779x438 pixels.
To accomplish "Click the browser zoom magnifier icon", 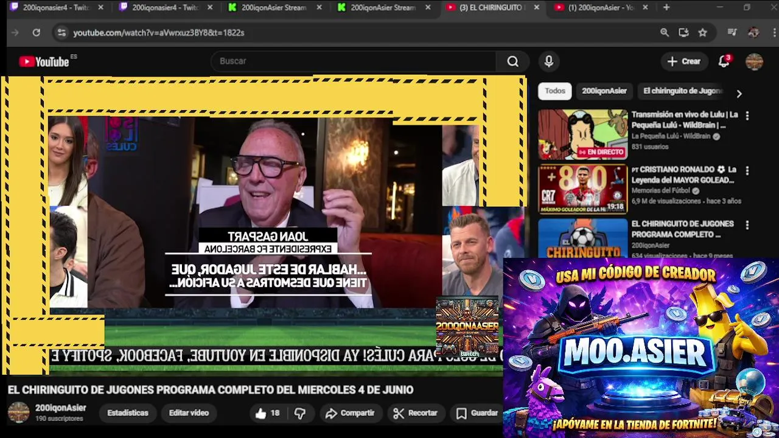I will pyautogui.click(x=665, y=33).
